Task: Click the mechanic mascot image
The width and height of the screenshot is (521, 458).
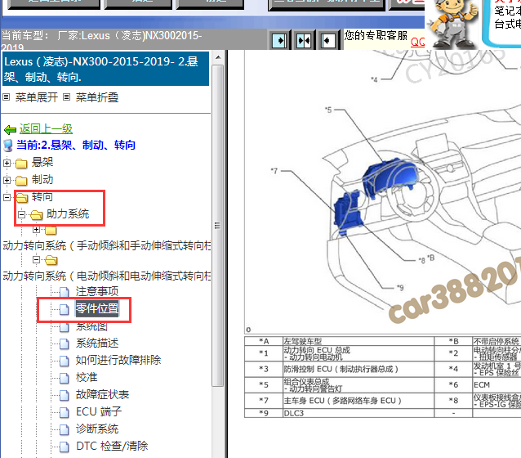Action: pyautogui.click(x=453, y=24)
